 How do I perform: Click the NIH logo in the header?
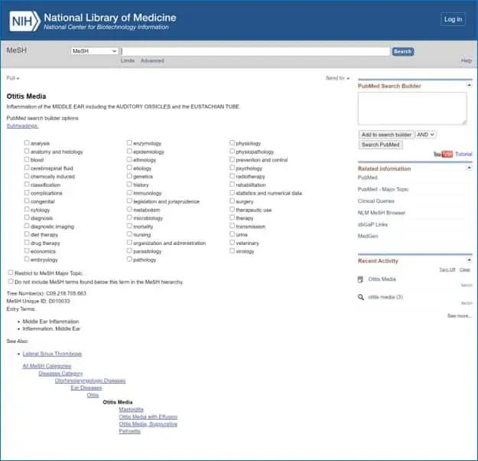pos(24,19)
